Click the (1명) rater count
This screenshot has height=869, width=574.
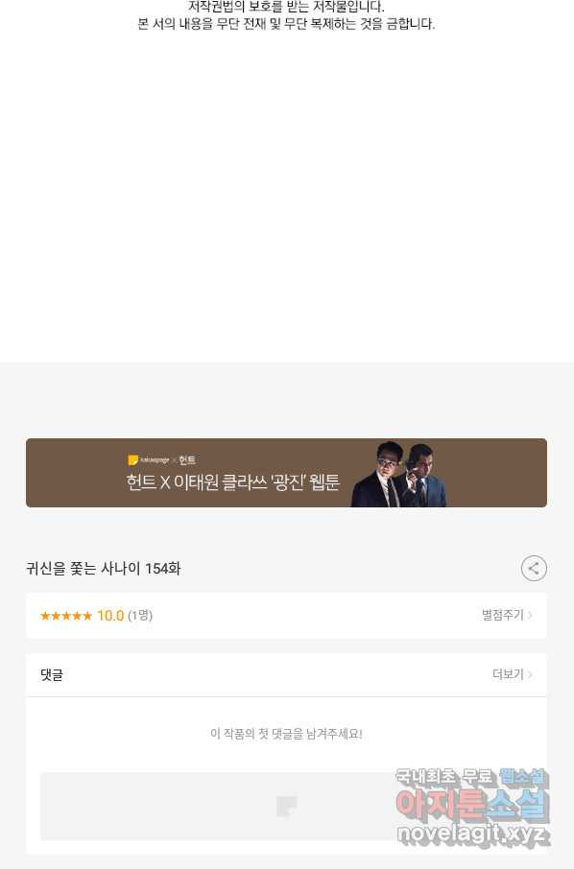click(140, 616)
